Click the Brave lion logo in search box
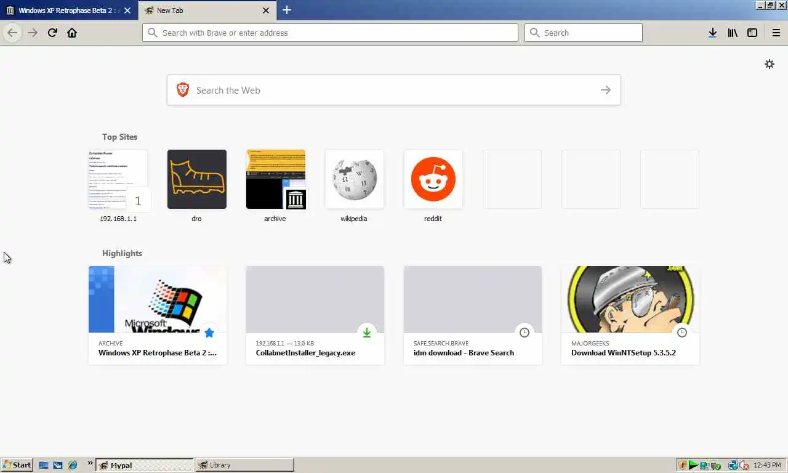788x473 pixels. point(183,90)
